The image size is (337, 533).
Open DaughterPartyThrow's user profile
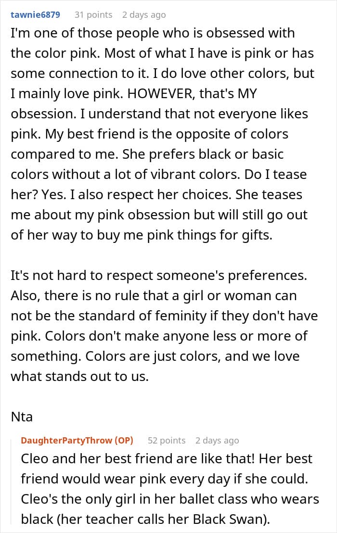point(66,441)
